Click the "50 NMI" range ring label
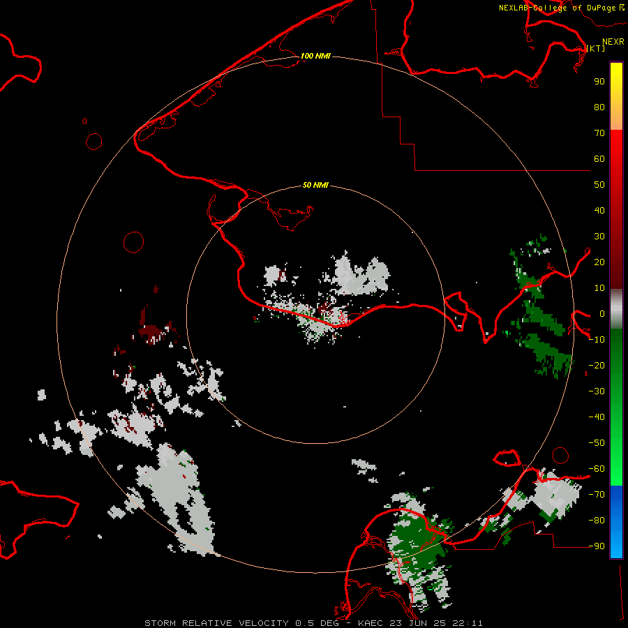The image size is (628, 628). 315,185
